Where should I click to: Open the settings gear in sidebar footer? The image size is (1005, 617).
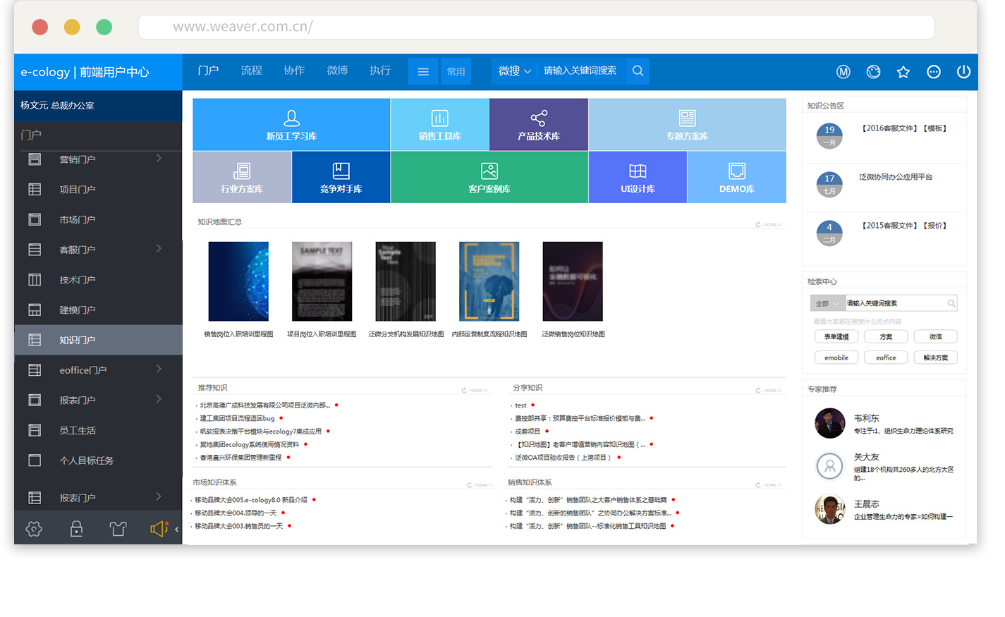pyautogui.click(x=34, y=529)
